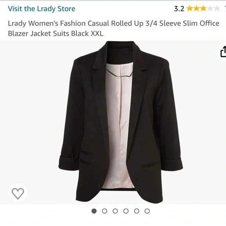226x226 pixels.
Task: Click 'Blazer Jacket Suits Black XXL' title line
Action: pyautogui.click(x=56, y=34)
